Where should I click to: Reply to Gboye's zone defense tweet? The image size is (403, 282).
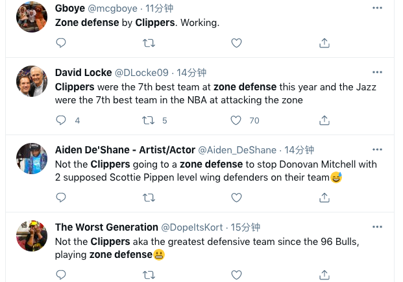61,43
